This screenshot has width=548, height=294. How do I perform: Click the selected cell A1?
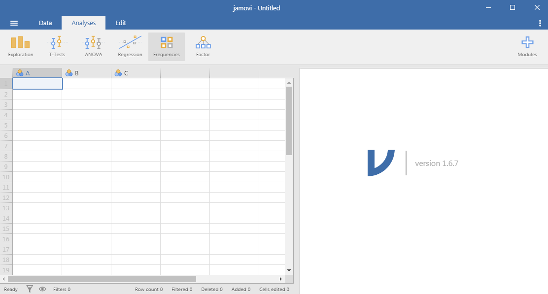[37, 84]
